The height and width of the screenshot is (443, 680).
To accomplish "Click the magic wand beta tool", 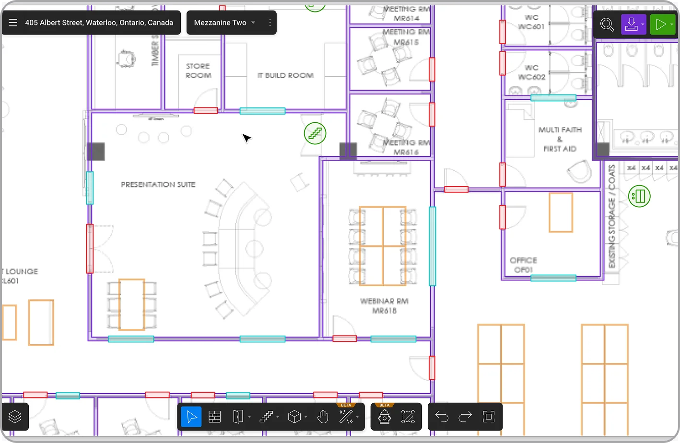I will pos(345,417).
